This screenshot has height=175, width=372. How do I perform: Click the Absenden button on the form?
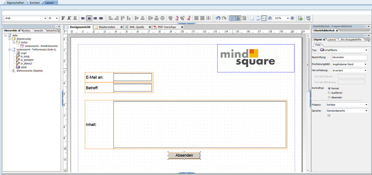tap(184, 156)
